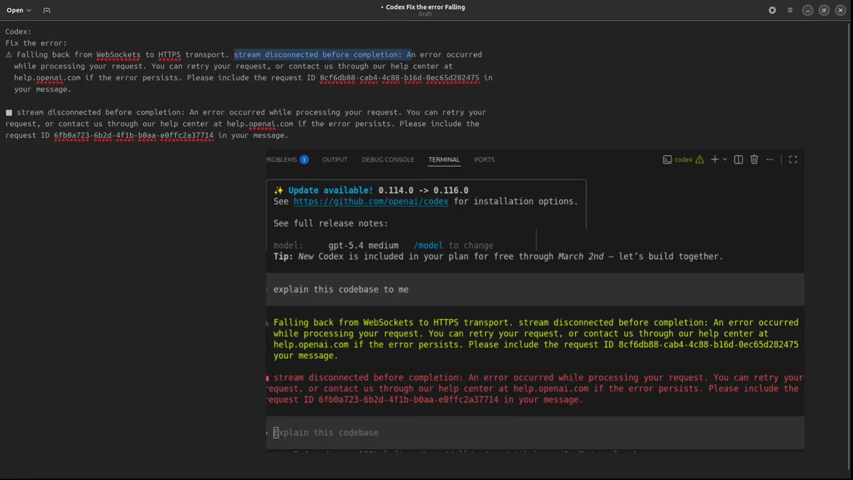Screen dimensions: 853x480
Task: Click the request ID 8cf6db88 in the document
Action: point(399,78)
